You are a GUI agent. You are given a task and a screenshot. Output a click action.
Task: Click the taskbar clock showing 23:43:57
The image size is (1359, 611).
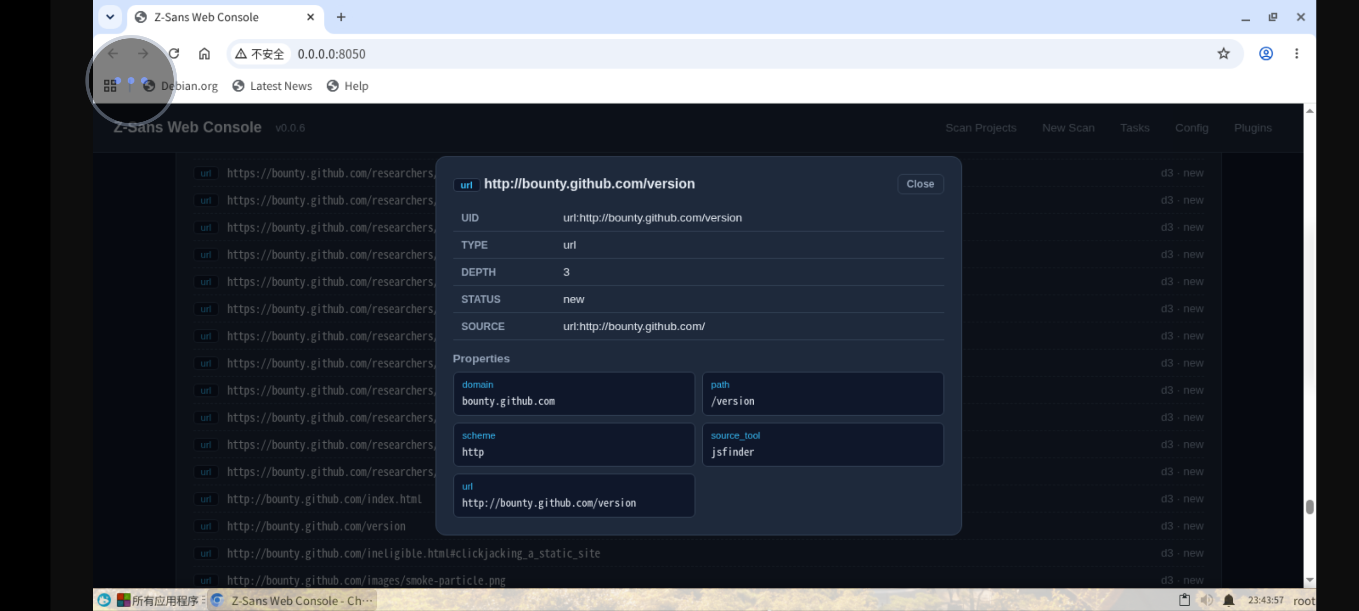click(x=1266, y=600)
